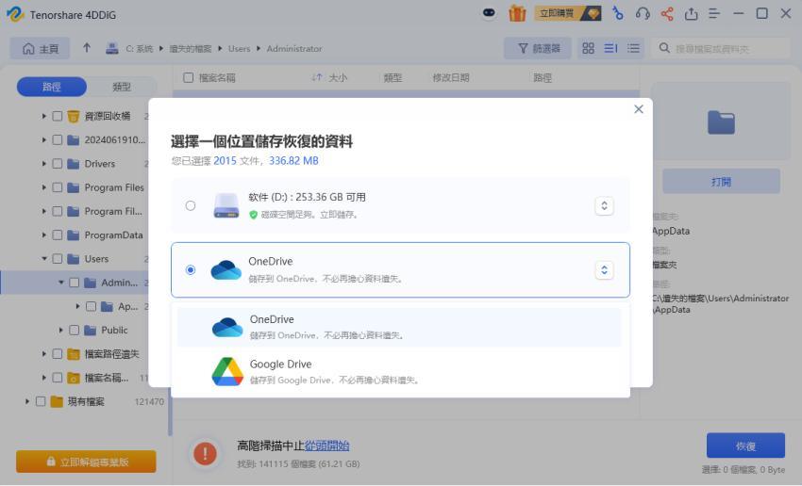Screen dimensions: 802x486
Task: Click the Administrator breadcrumb text
Action: click(294, 48)
